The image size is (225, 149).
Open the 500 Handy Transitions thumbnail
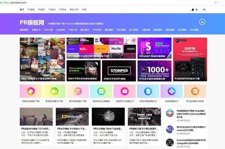pyautogui.click(x=154, y=48)
